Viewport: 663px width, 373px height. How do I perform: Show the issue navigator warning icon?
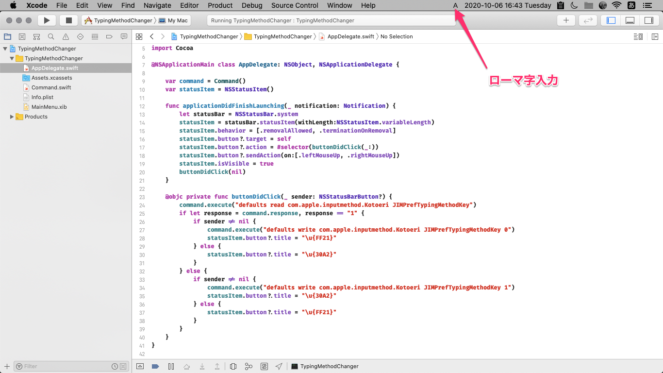click(66, 36)
